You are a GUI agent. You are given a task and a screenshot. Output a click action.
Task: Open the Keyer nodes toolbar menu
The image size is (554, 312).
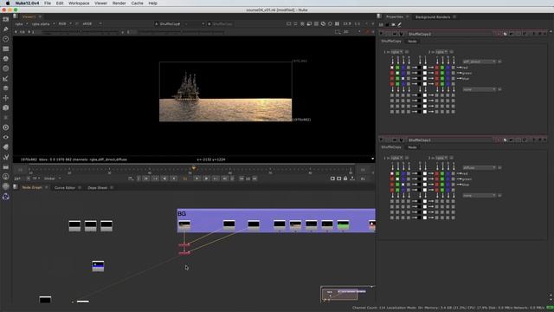tap(6, 79)
